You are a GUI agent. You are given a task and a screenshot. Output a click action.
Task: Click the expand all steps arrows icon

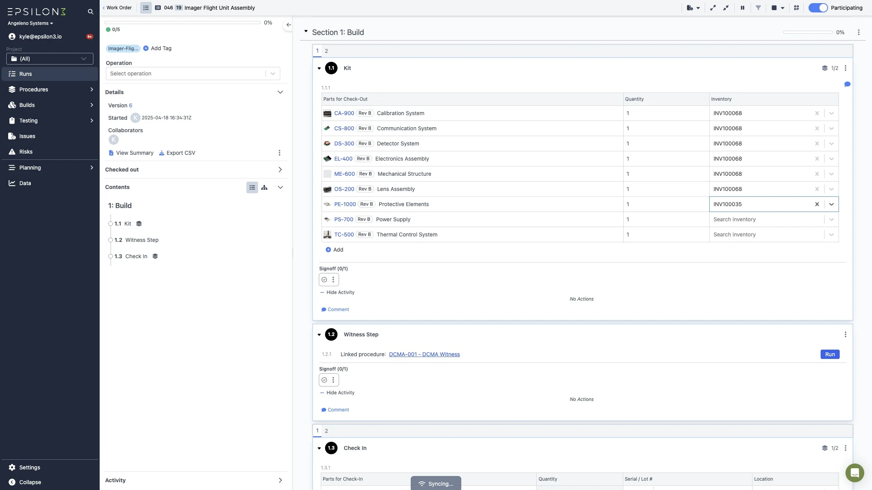713,8
